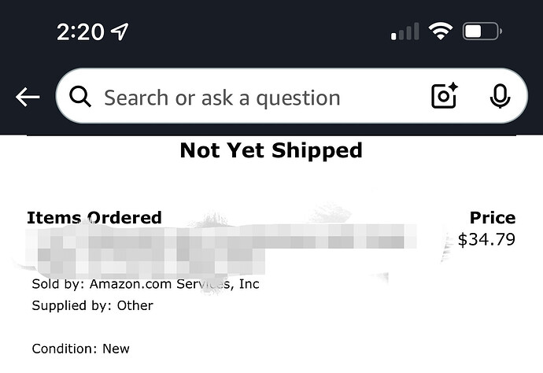This screenshot has width=543, height=373.
Task: Tap the location services arrow
Action: pos(120,31)
